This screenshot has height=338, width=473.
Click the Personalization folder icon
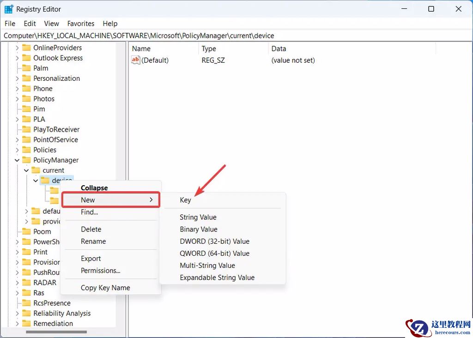(x=26, y=78)
